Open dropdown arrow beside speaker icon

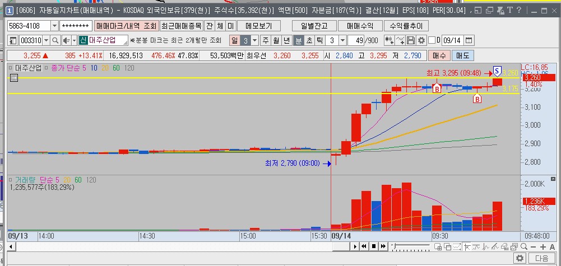coord(74,40)
